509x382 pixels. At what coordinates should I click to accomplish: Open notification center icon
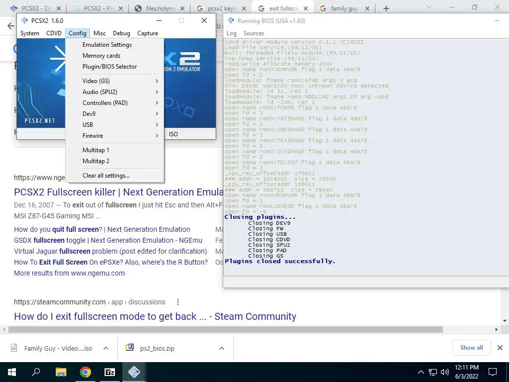[x=493, y=372]
